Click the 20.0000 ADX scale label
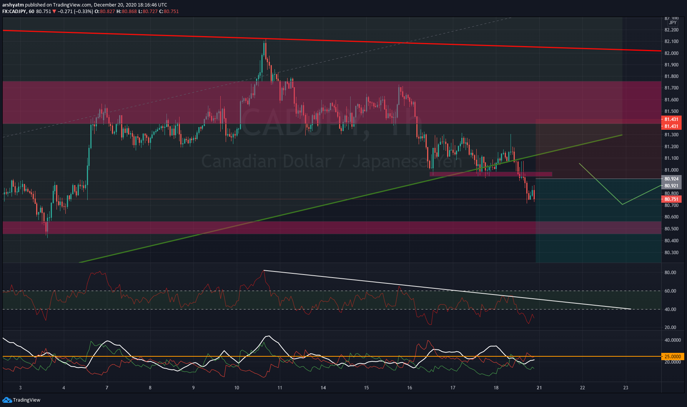Image resolution: width=687 pixels, height=407 pixels. 672,362
